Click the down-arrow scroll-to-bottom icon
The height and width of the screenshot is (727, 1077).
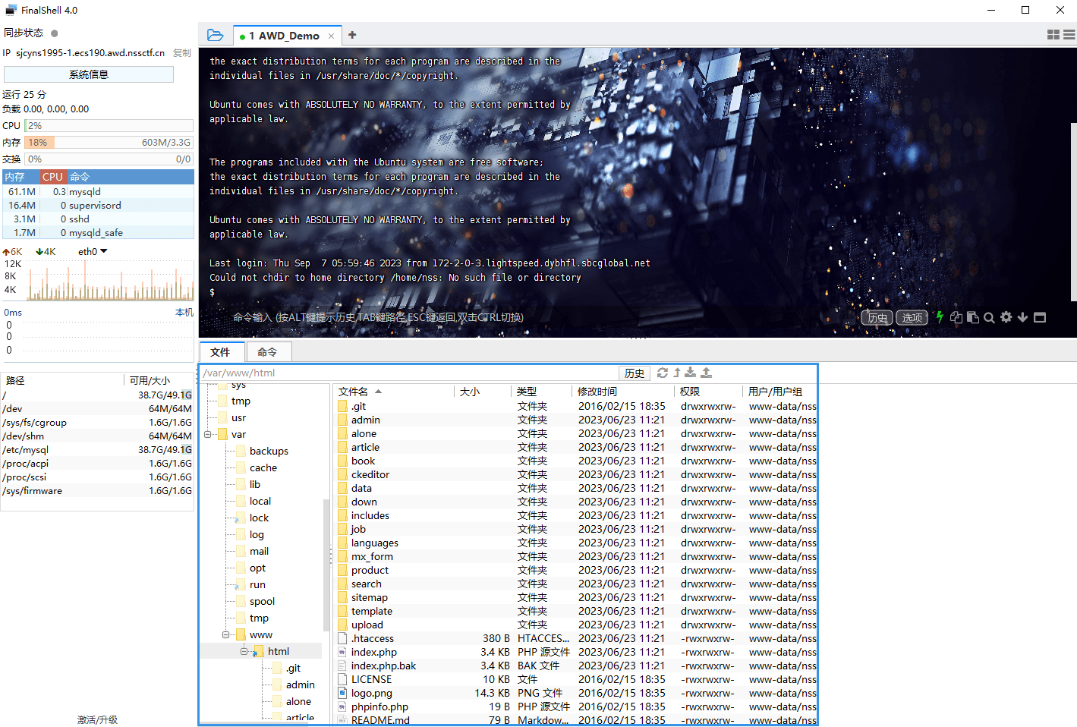pyautogui.click(x=1023, y=317)
